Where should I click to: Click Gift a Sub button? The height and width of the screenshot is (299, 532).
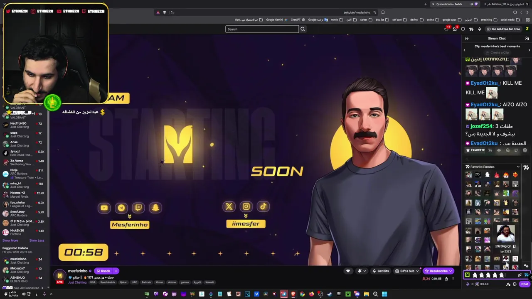404,271
